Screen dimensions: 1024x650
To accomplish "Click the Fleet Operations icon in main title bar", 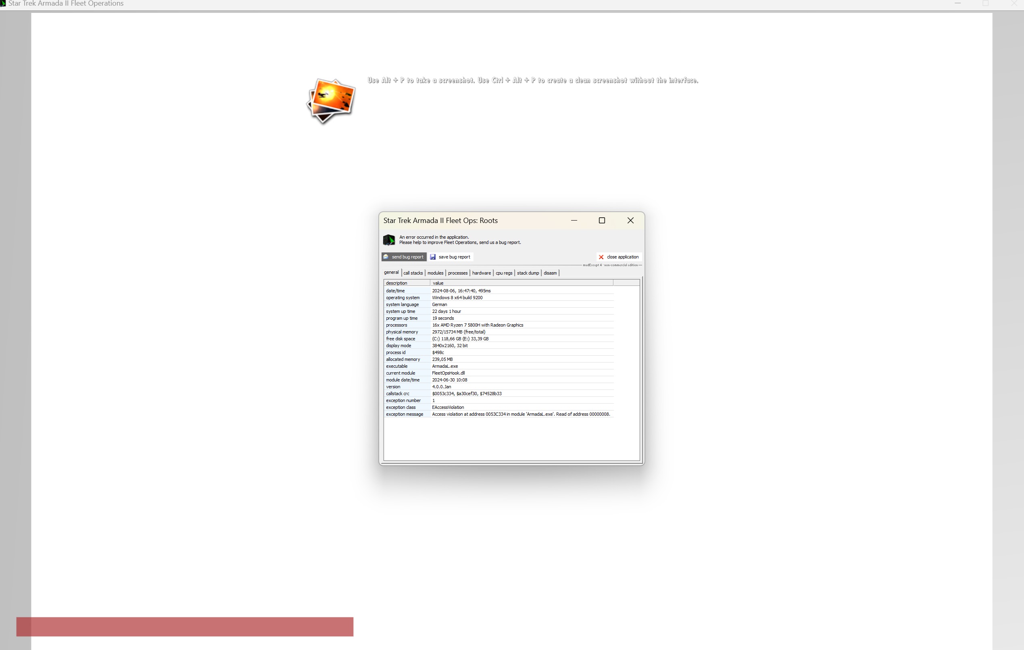I will pos(2,3).
